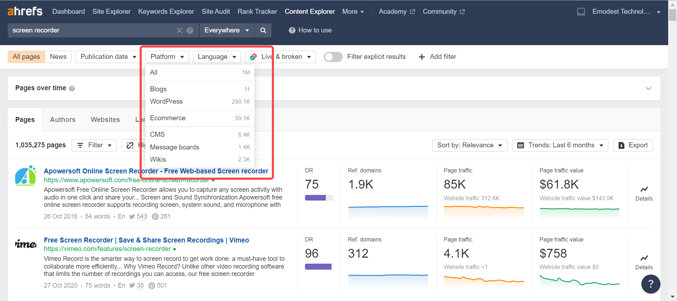Open the Emodest Technol… account menu
This screenshot has height=301, width=677.
(626, 12)
